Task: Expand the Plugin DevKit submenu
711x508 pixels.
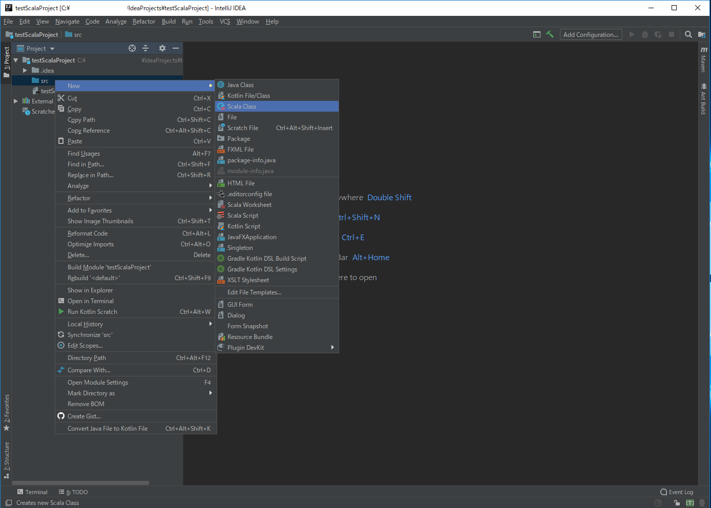Action: (277, 348)
